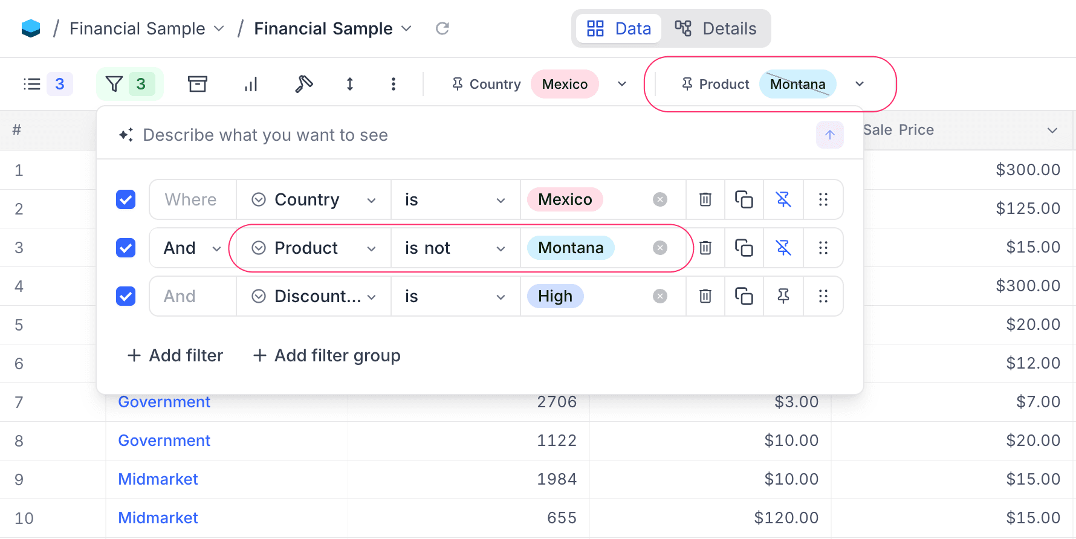The height and width of the screenshot is (539, 1076).
Task: Open the And conjunction dropdown on Product row
Action: pos(192,248)
